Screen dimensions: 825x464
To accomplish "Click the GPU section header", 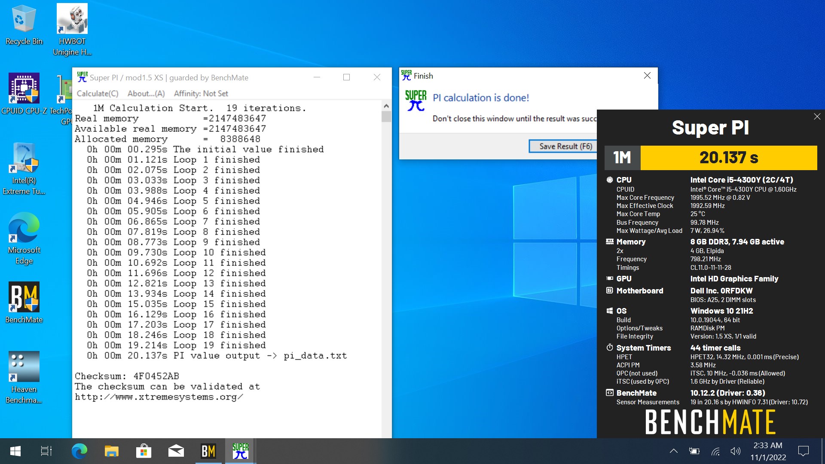I will click(x=624, y=279).
